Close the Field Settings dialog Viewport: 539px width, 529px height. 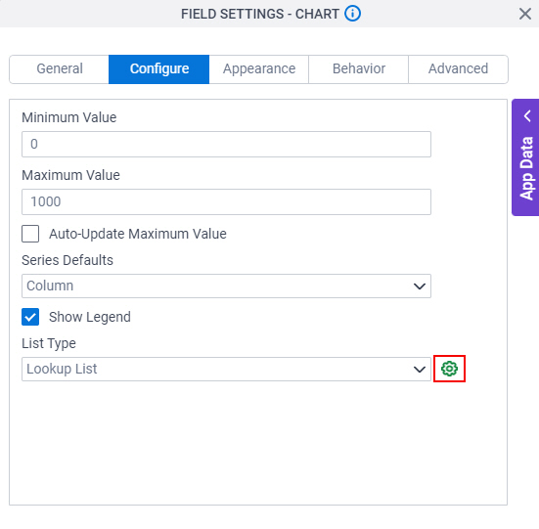(525, 14)
